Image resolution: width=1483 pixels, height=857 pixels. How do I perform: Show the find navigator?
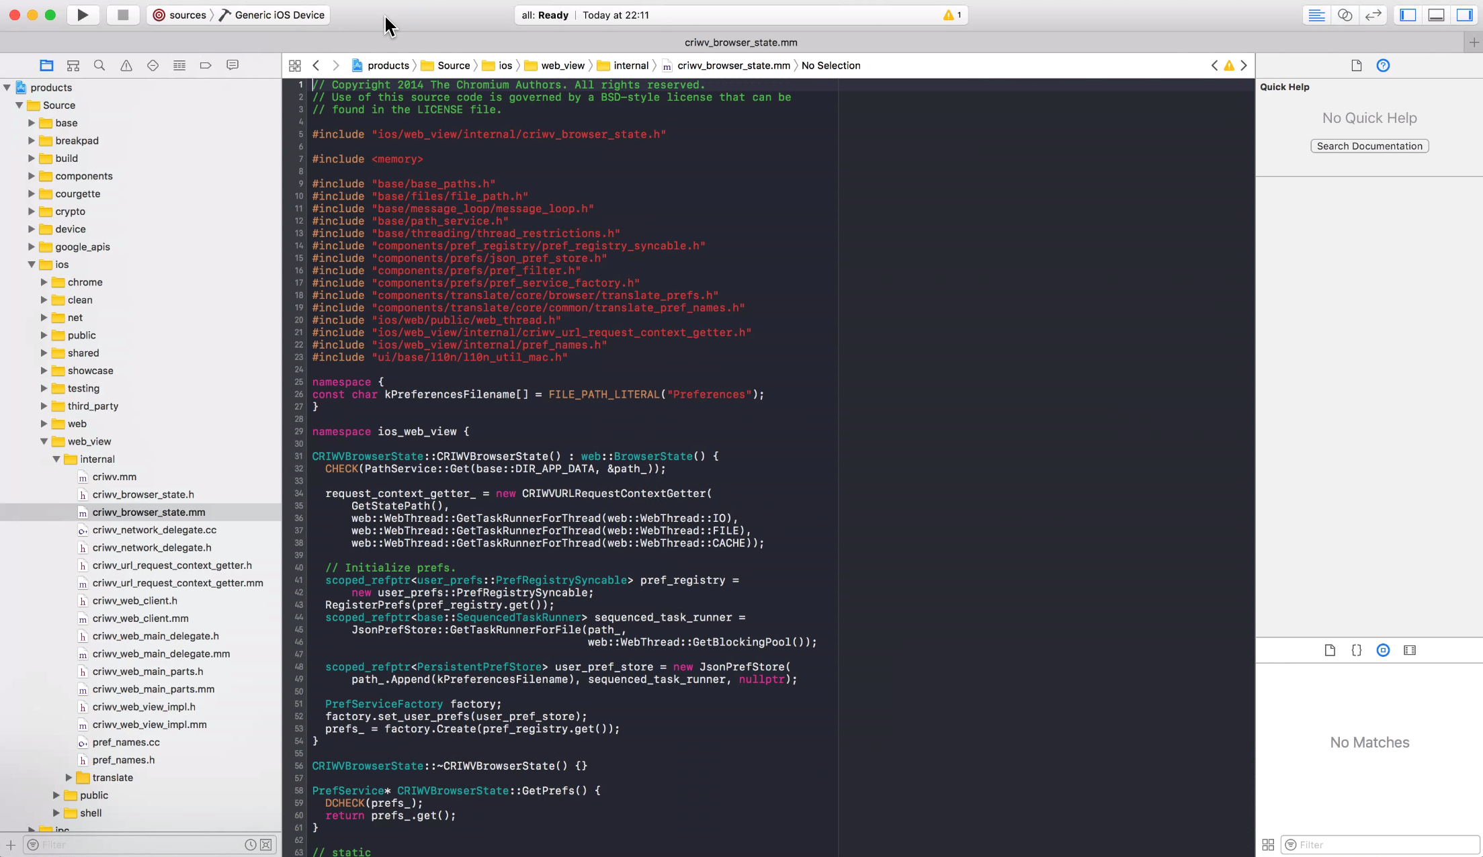(x=99, y=65)
